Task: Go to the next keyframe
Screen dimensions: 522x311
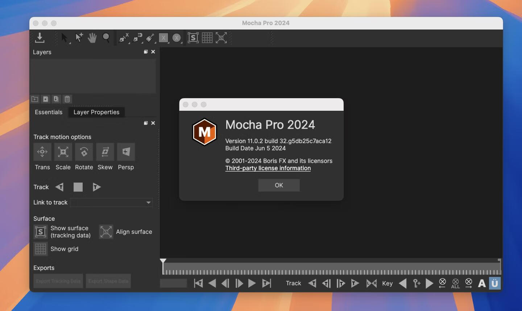Action: (x=430, y=283)
